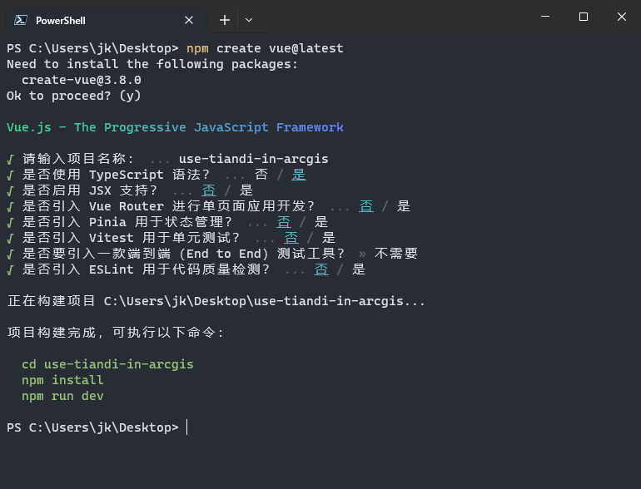Maximize the terminal window
This screenshot has height=489, width=641.
point(584,17)
